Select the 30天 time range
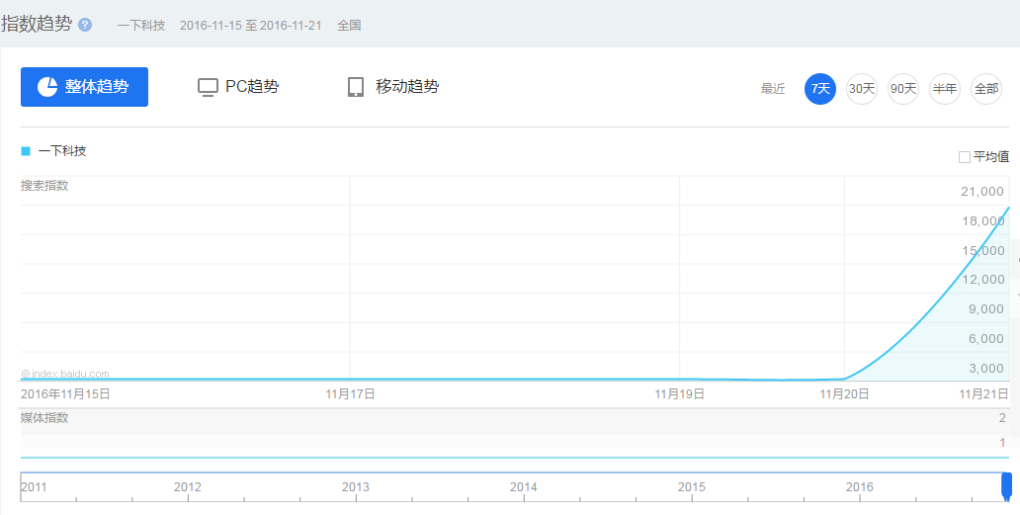 [862, 89]
